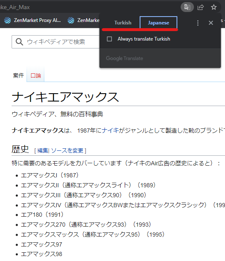Switch to the Turkish tab
The width and height of the screenshot is (225, 261).
[123, 23]
